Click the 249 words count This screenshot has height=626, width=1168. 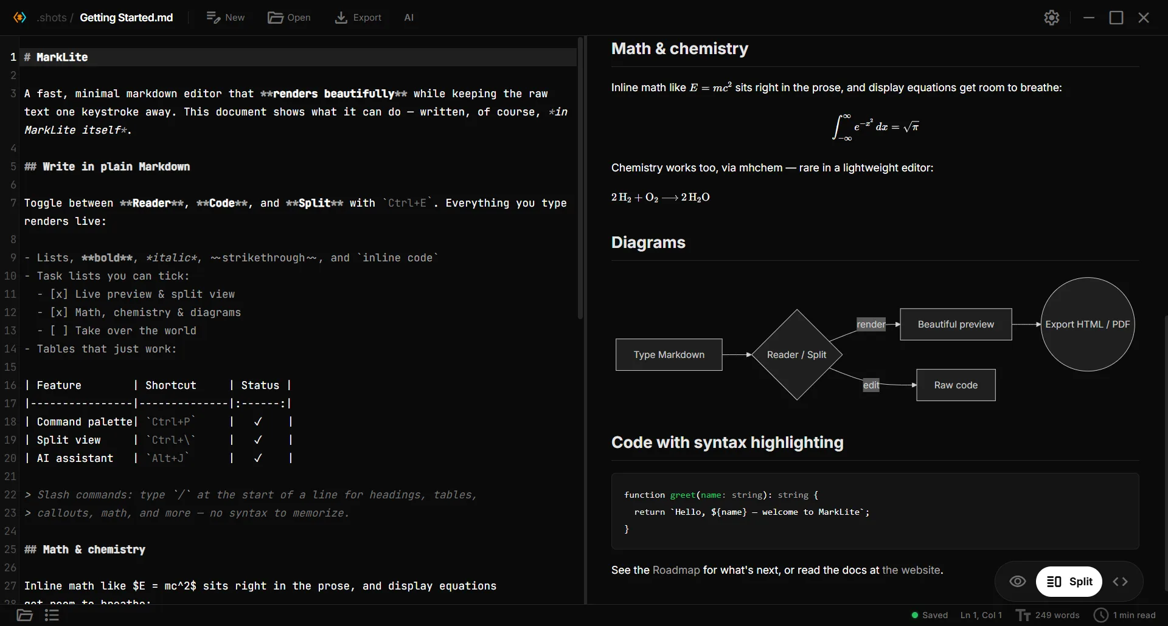1048,615
